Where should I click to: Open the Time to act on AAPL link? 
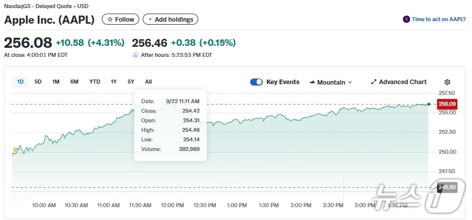click(x=438, y=19)
